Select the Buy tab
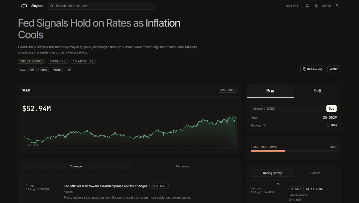The width and height of the screenshot is (359, 203). [270, 91]
